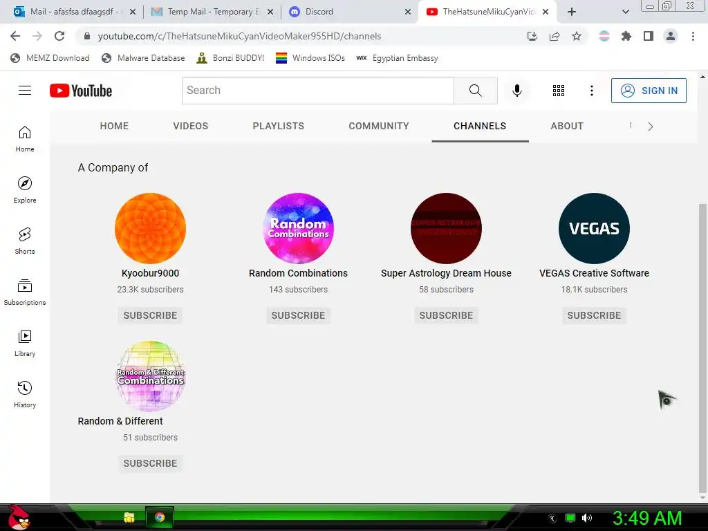This screenshot has height=531, width=708.
Task: Show more channel tabs with right chevron
Action: 650,127
